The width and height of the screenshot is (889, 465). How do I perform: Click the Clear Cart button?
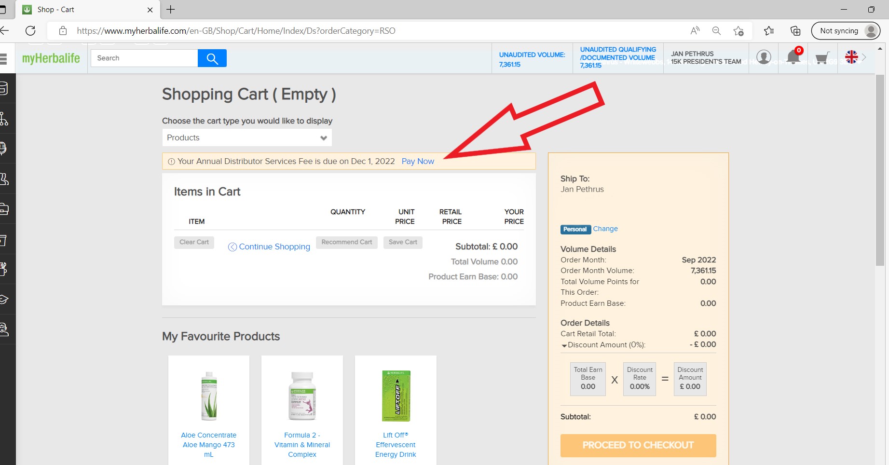coord(194,242)
